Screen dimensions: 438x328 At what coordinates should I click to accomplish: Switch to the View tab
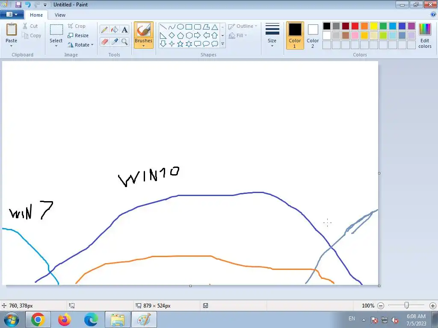(x=60, y=15)
